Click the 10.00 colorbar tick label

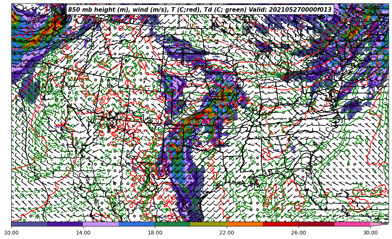coord(11,233)
